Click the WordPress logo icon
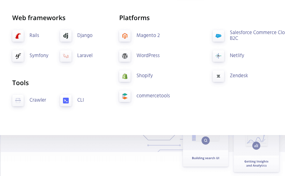 click(125, 56)
